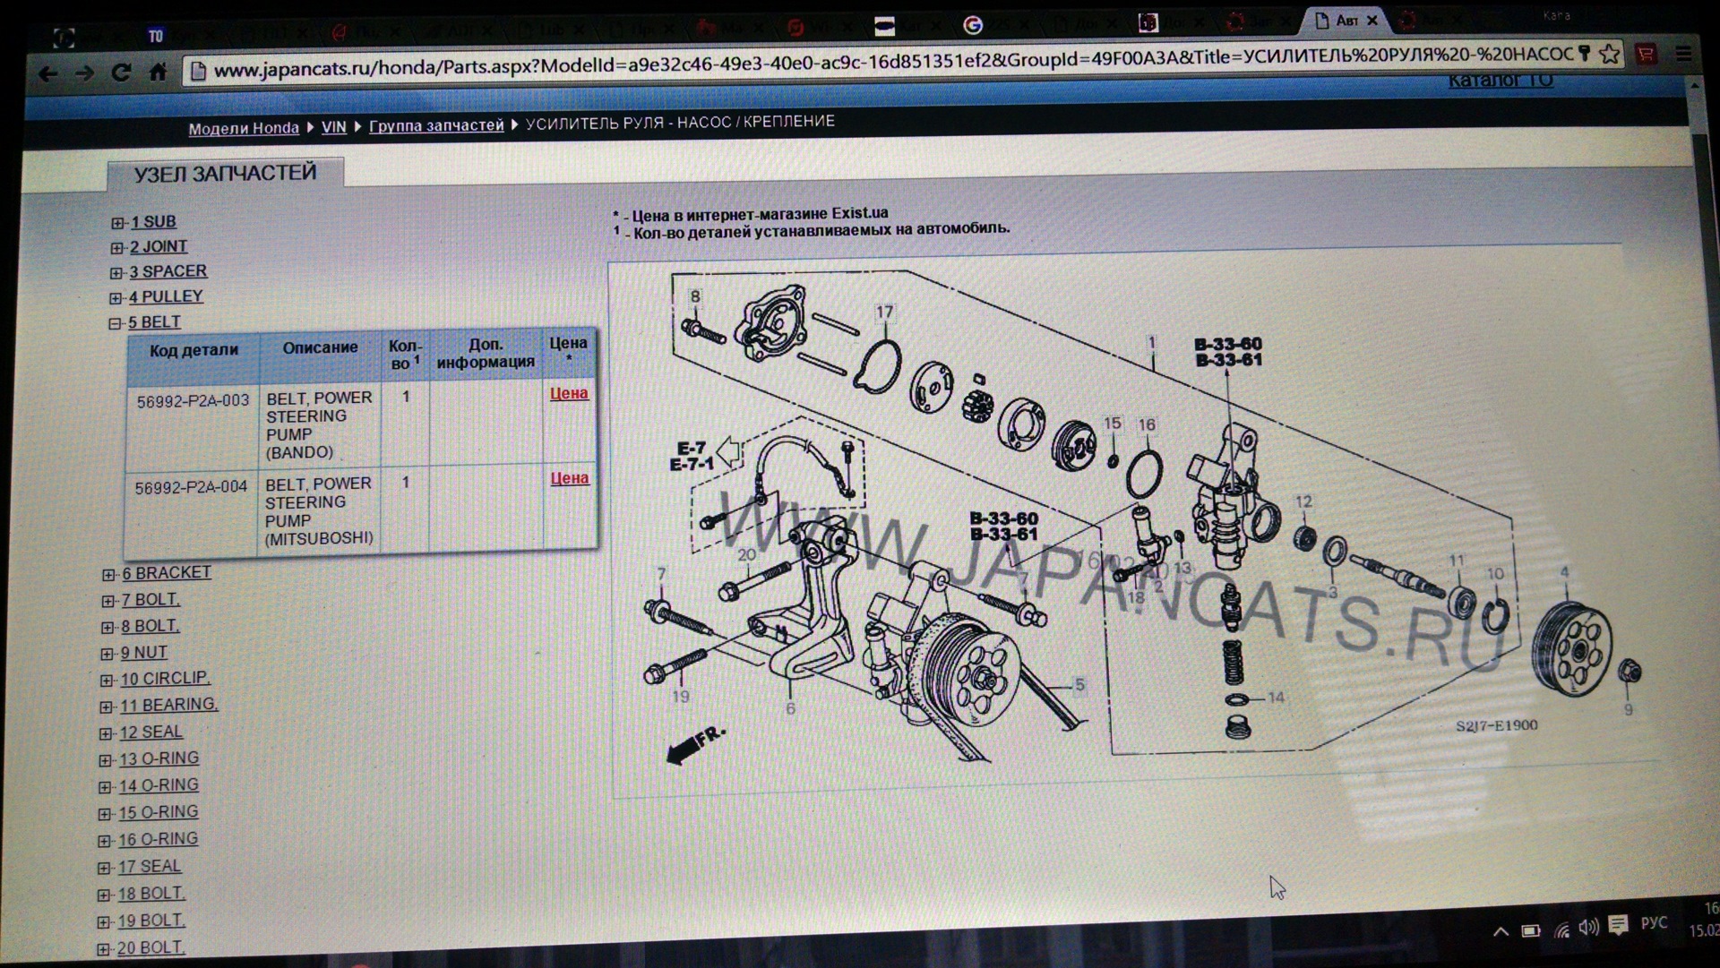This screenshot has height=968, width=1720.
Task: Open 'Цена' link for part 56992-P2A-003
Action: tap(569, 393)
